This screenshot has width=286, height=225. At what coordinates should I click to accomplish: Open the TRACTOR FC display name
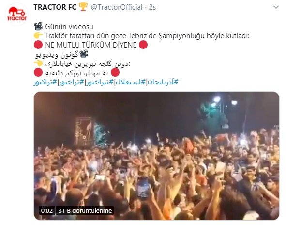(x=55, y=7)
